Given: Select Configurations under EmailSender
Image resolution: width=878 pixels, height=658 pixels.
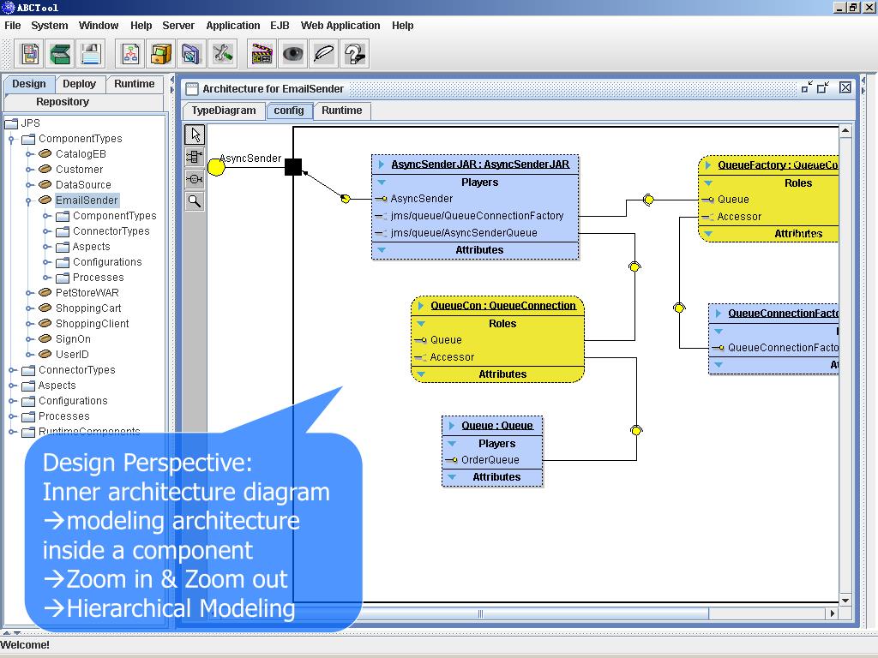Looking at the screenshot, I should 107,262.
